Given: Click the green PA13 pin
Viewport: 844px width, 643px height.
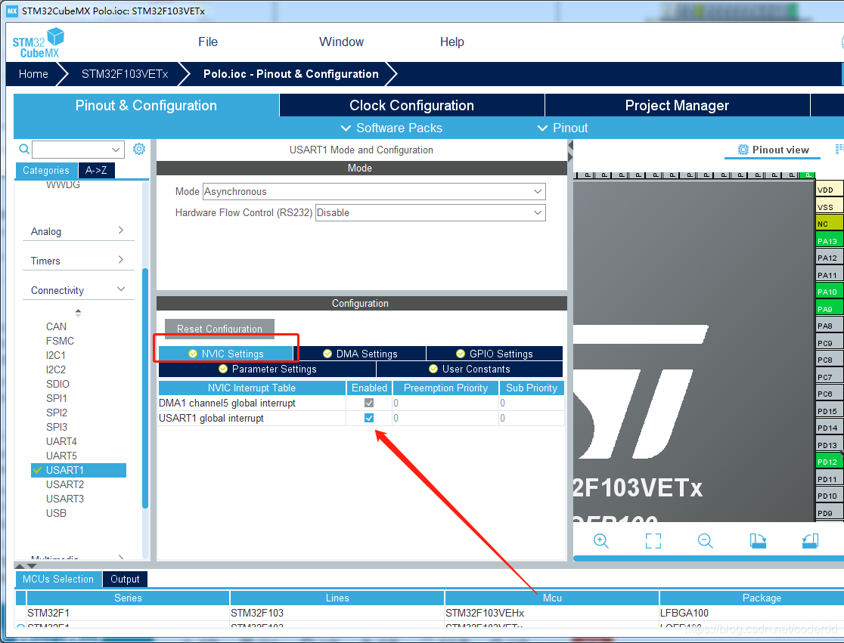Looking at the screenshot, I should (829, 241).
